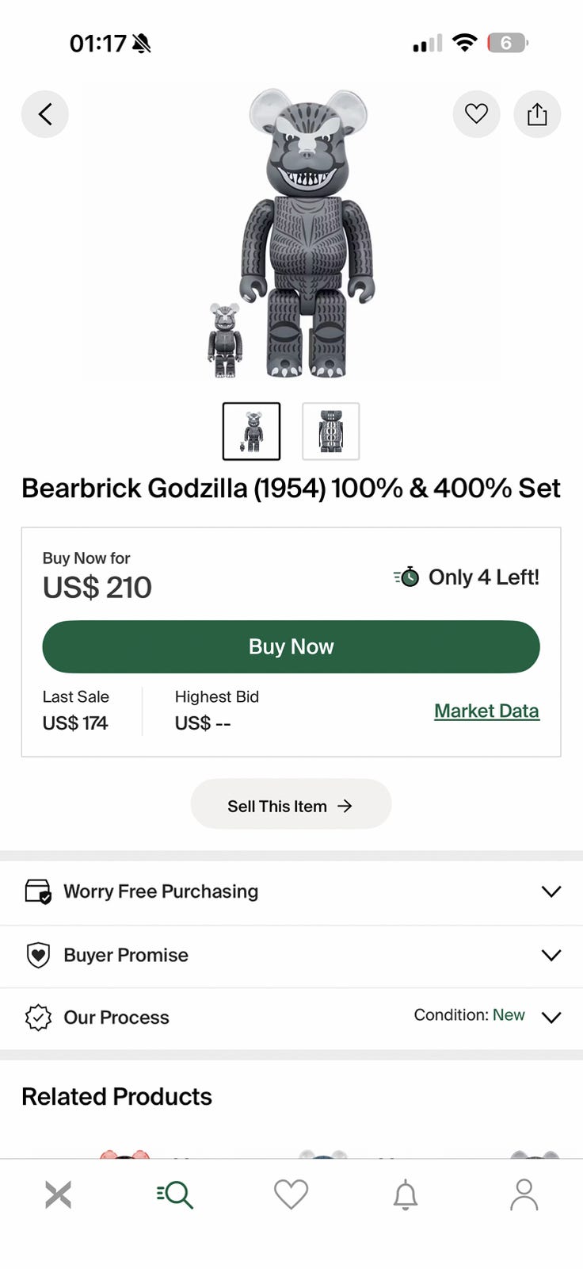This screenshot has width=583, height=1269.
Task: Open the search tab in bottom bar
Action: point(174,1194)
